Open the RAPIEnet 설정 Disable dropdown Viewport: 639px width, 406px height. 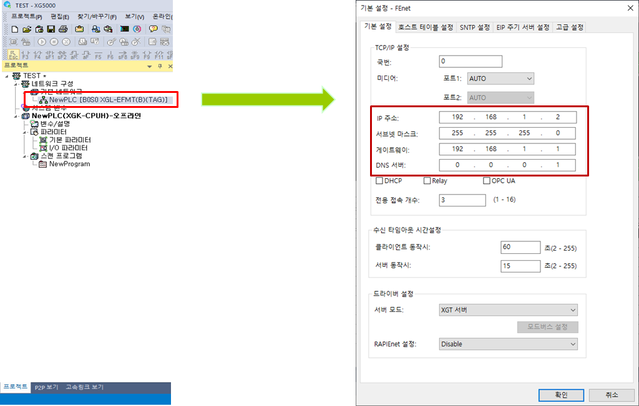pos(508,344)
